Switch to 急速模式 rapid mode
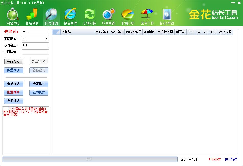This screenshot has height=166, width=243. (14, 101)
